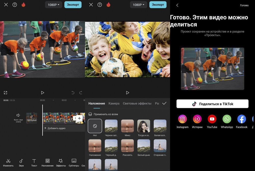
Task: Go back from the share screen
Action: 177,5
